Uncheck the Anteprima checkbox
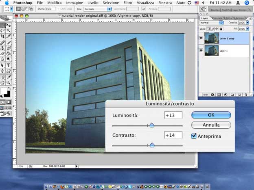254x190 pixels. [194, 136]
